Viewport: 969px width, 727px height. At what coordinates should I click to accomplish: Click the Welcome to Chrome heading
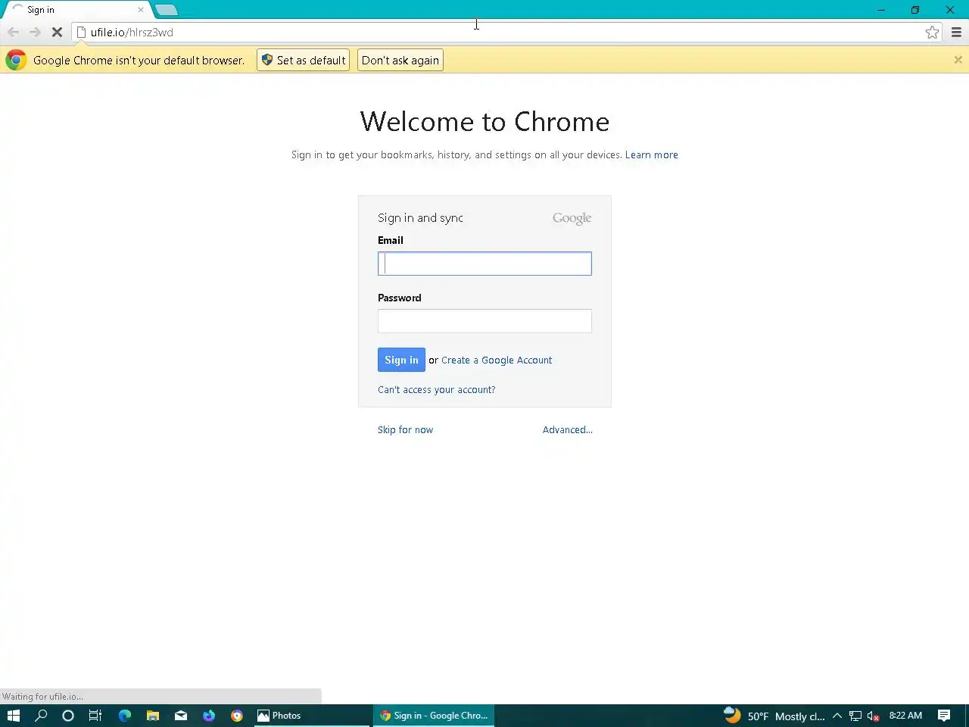click(484, 121)
